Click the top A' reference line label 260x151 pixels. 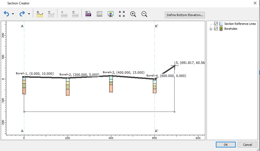[x=156, y=26]
